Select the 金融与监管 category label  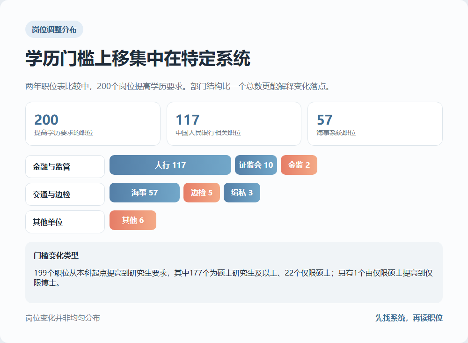[65, 166]
